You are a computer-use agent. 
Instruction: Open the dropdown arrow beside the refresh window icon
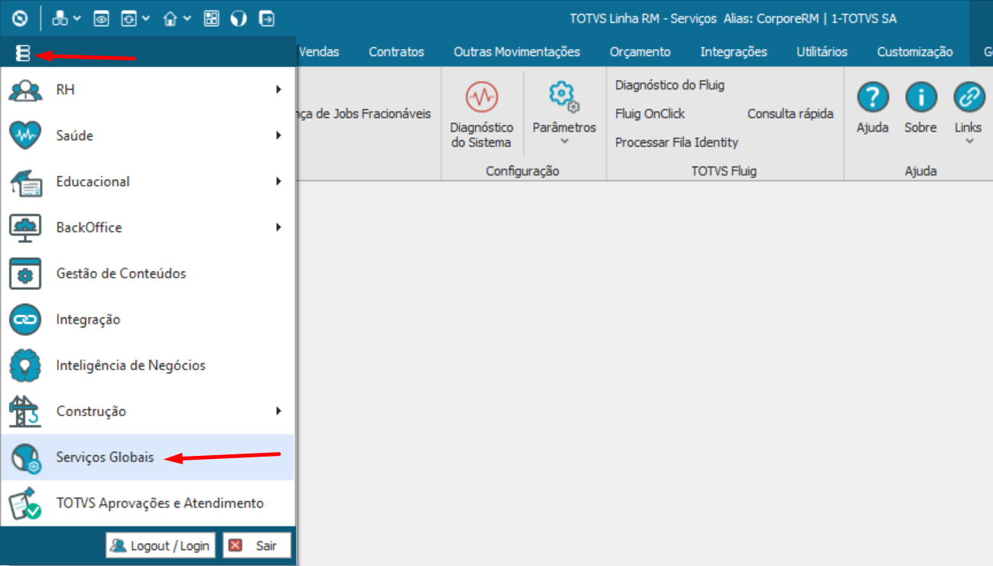145,18
